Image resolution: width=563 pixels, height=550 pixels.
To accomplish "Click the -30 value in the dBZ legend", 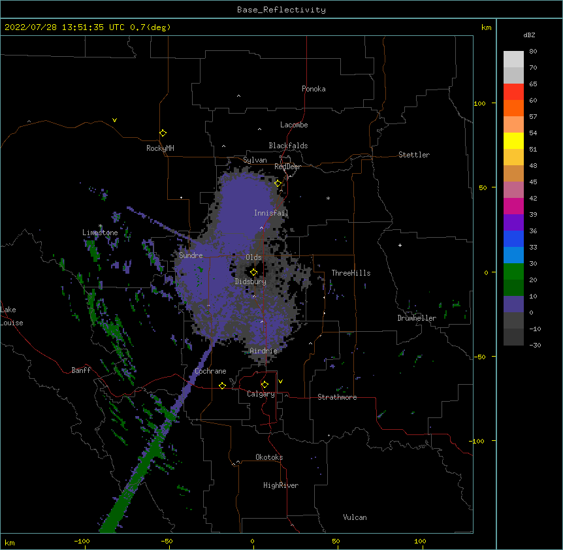I will coord(535,345).
